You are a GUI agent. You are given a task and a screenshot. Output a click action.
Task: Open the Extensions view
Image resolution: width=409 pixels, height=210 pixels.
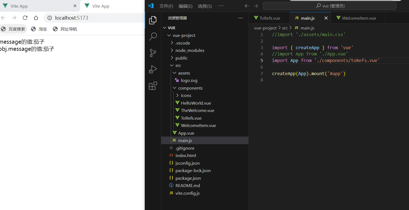pyautogui.click(x=153, y=86)
